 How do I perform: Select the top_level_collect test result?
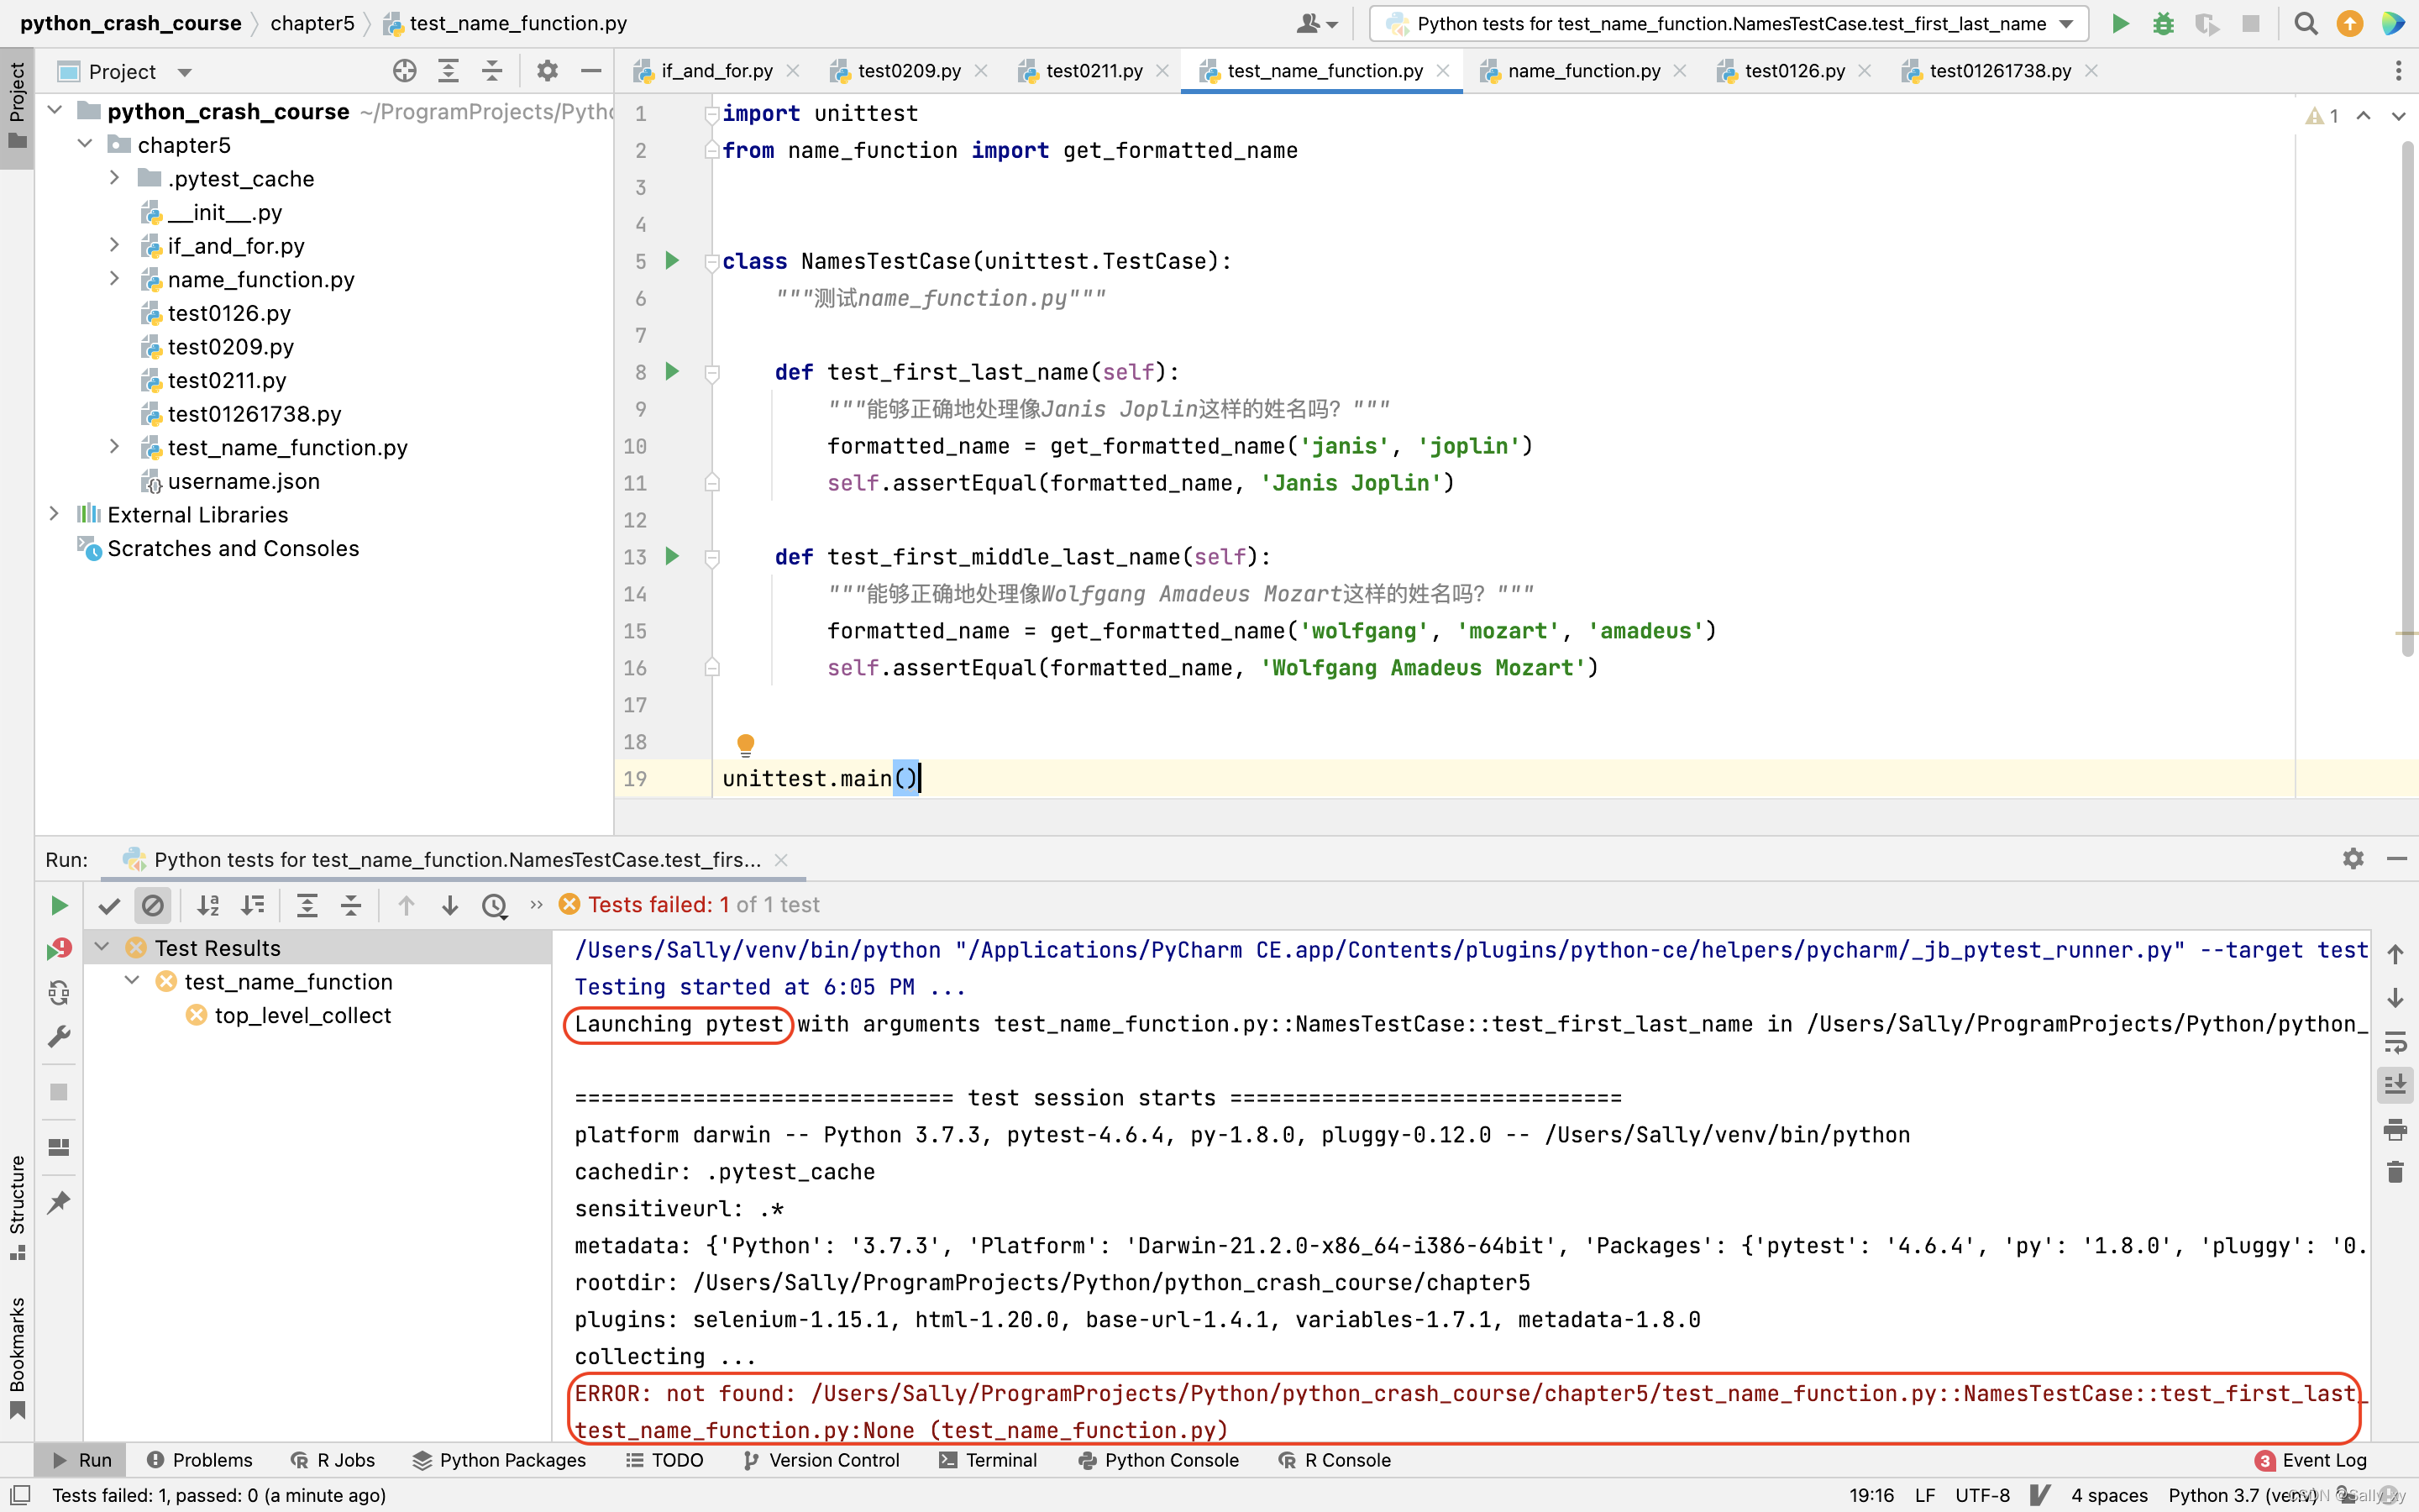(x=302, y=1015)
